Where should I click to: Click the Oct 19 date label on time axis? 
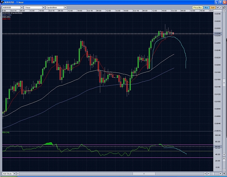(136, 11)
